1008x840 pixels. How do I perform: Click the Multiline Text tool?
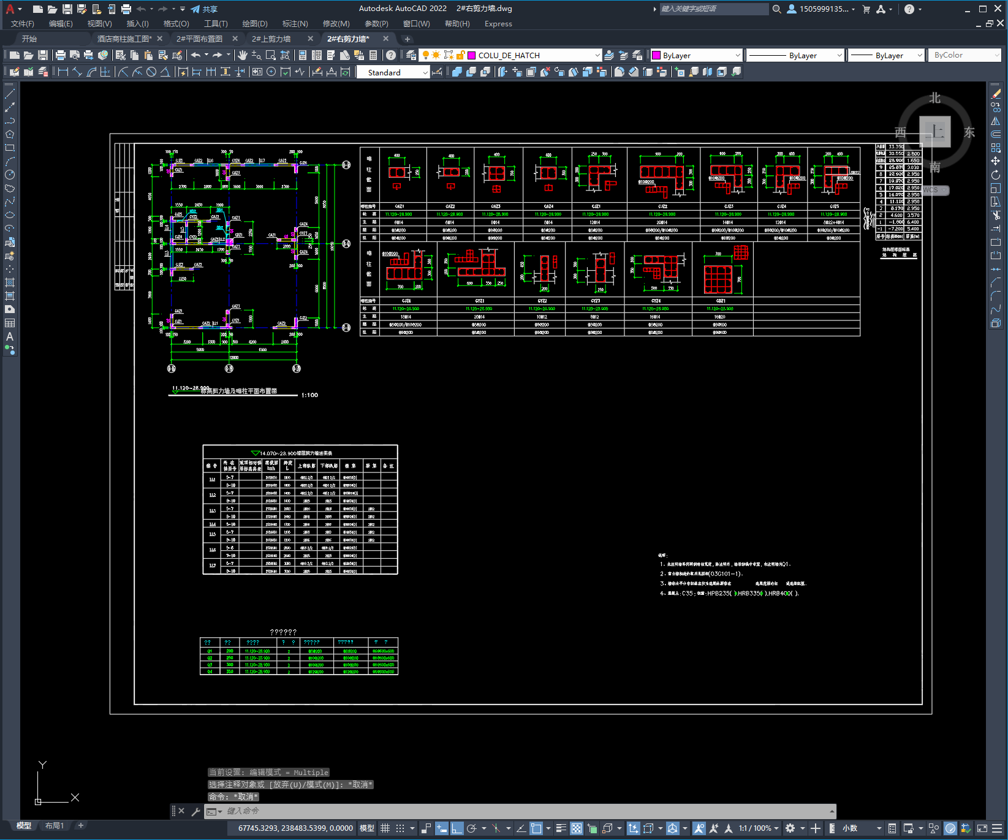coord(10,336)
